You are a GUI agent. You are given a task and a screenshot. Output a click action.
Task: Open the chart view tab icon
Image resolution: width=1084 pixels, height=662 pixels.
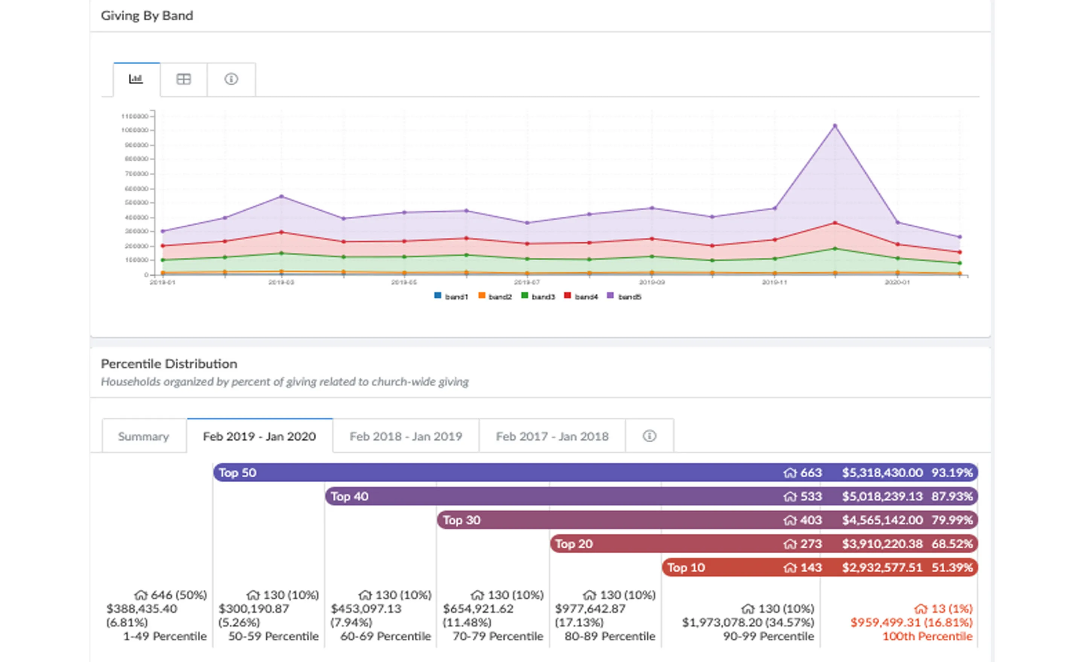pyautogui.click(x=136, y=79)
